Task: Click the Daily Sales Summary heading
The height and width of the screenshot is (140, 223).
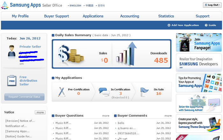Action: (x=73, y=35)
